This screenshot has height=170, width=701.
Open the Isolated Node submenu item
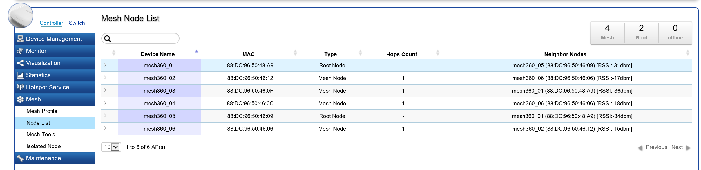[44, 146]
